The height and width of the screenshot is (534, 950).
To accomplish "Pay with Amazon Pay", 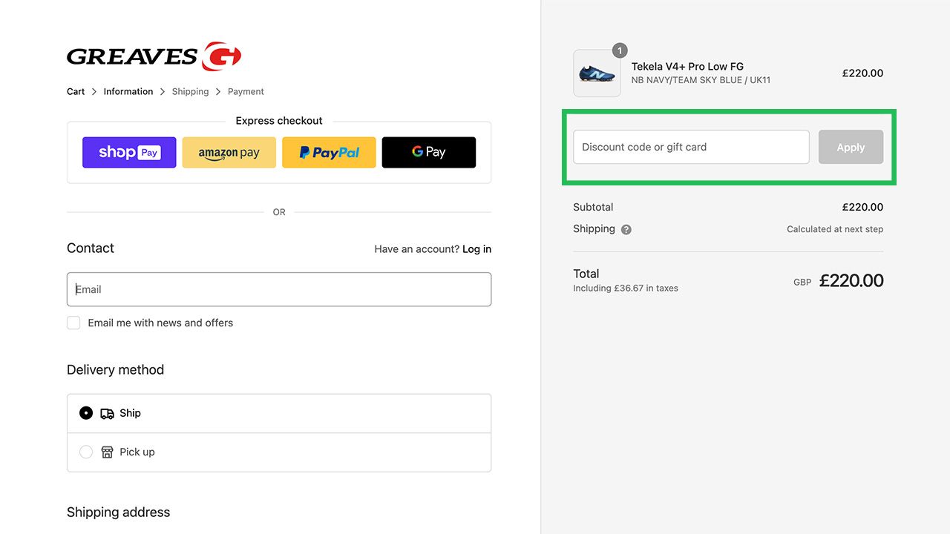I will [229, 153].
